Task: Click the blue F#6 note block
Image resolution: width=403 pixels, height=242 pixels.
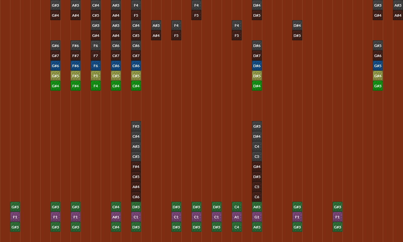Action: 76,66
